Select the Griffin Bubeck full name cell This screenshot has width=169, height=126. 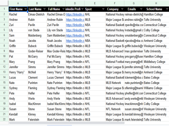[56, 46]
